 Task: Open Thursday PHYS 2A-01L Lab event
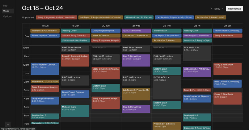tap(167, 87)
